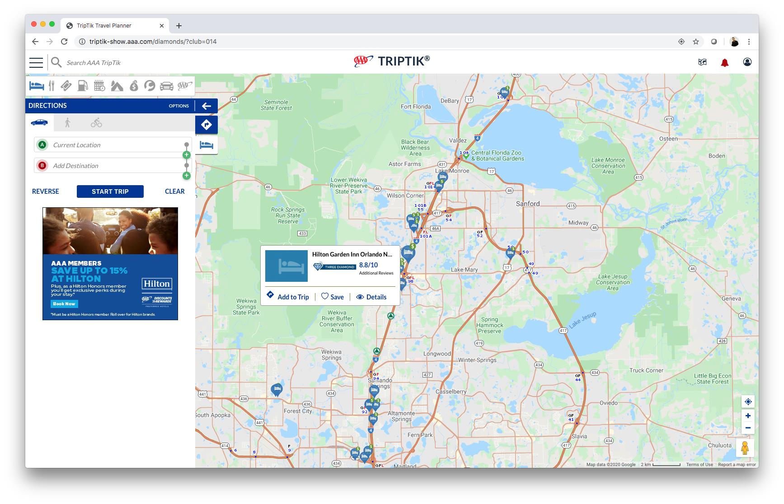
Task: Click the blue directions turn-sign tab
Action: pos(207,125)
